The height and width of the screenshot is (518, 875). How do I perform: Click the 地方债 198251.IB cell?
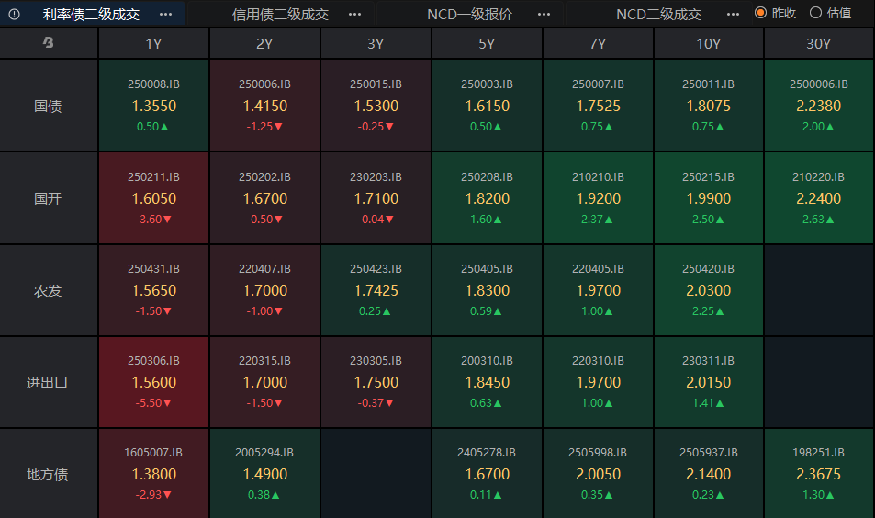pyautogui.click(x=819, y=473)
